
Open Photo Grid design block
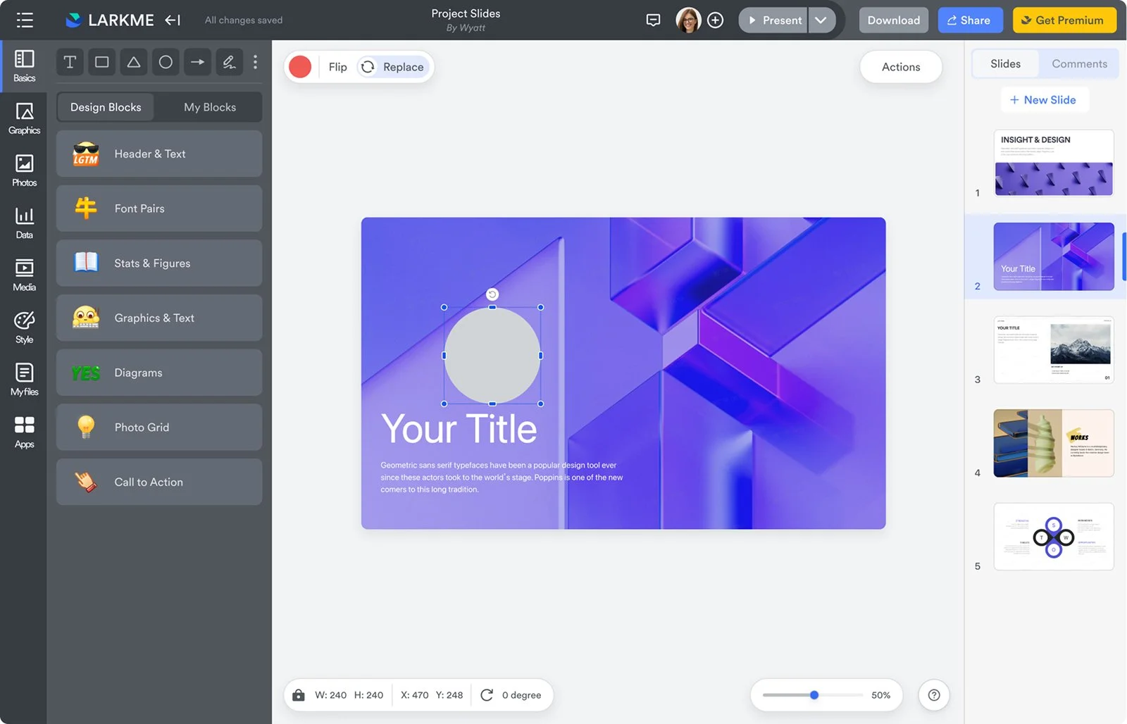pyautogui.click(x=159, y=427)
